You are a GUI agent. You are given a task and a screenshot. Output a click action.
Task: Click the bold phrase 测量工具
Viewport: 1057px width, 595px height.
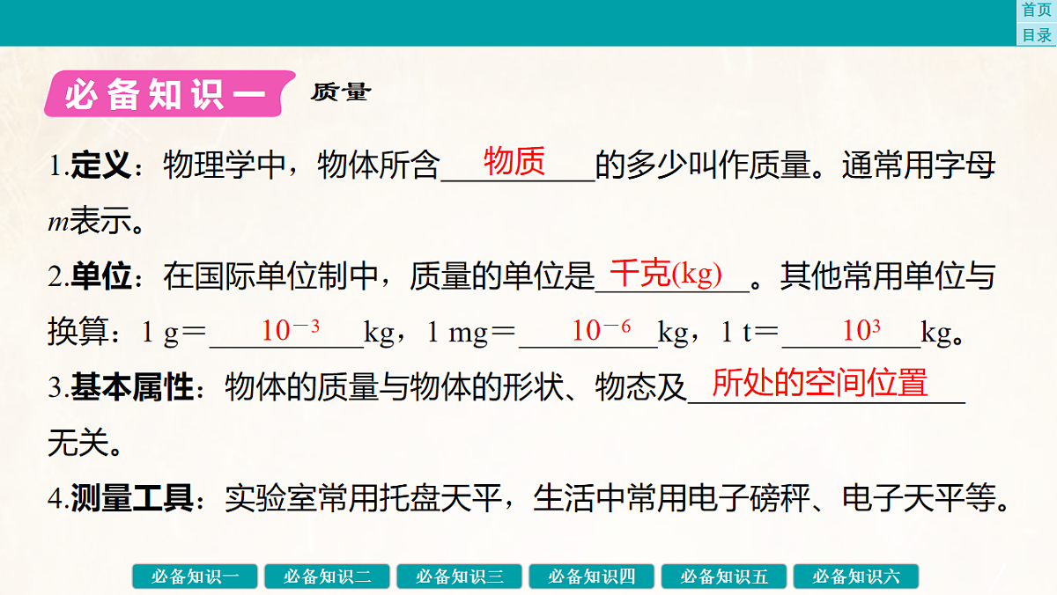[x=132, y=499]
